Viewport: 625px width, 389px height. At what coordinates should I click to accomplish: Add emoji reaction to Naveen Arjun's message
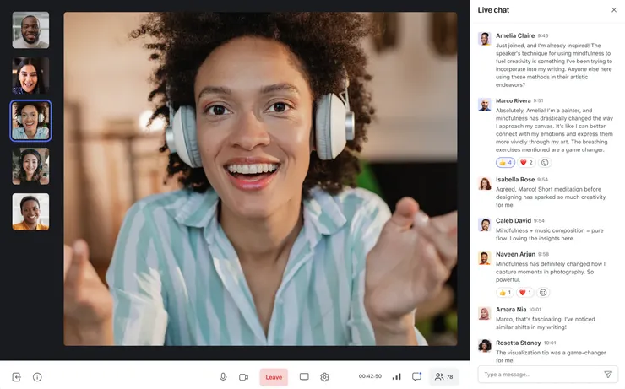[x=543, y=293]
